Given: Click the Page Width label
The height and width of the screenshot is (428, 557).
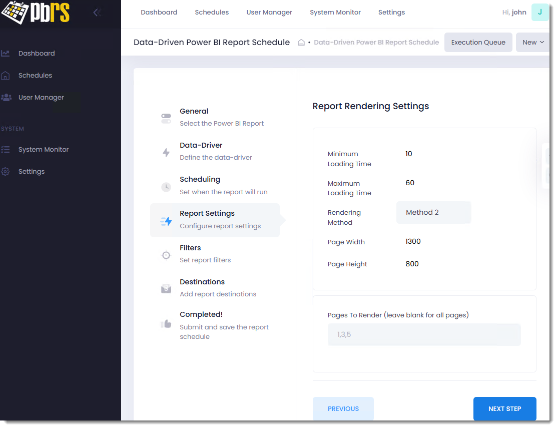Looking at the screenshot, I should [346, 242].
